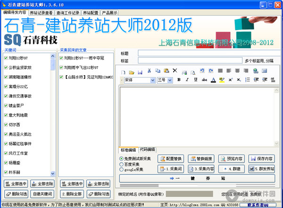The image size is (283, 208).
Task: Start 一键养站 button
Action: (197, 178)
